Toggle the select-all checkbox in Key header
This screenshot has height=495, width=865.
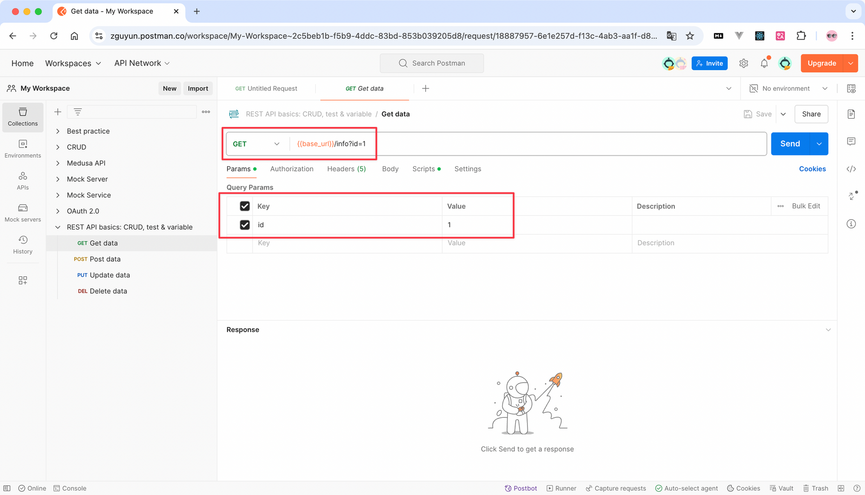tap(245, 206)
